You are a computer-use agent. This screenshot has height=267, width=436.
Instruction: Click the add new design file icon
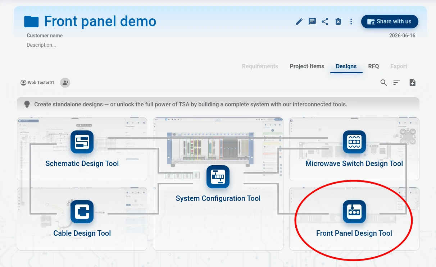click(413, 83)
